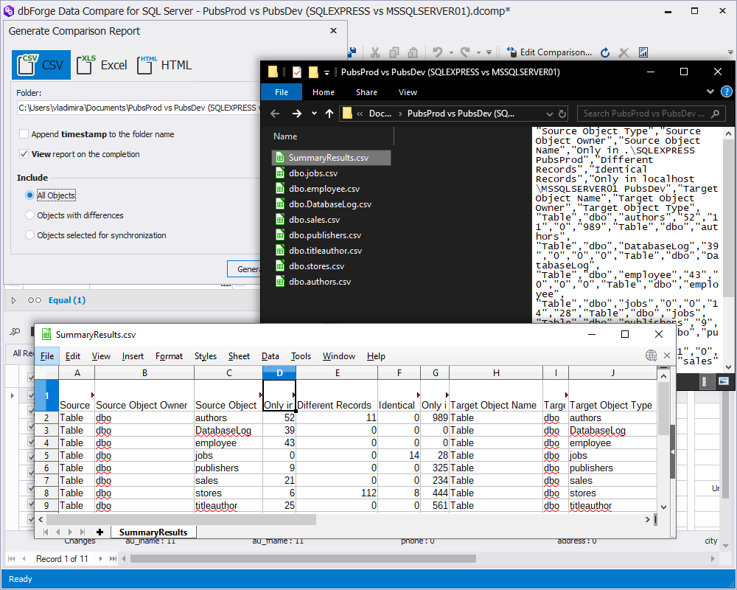Screen dimensions: 737x590
Task: Click the Copy icon in dbForge toolbar
Action: 394,52
